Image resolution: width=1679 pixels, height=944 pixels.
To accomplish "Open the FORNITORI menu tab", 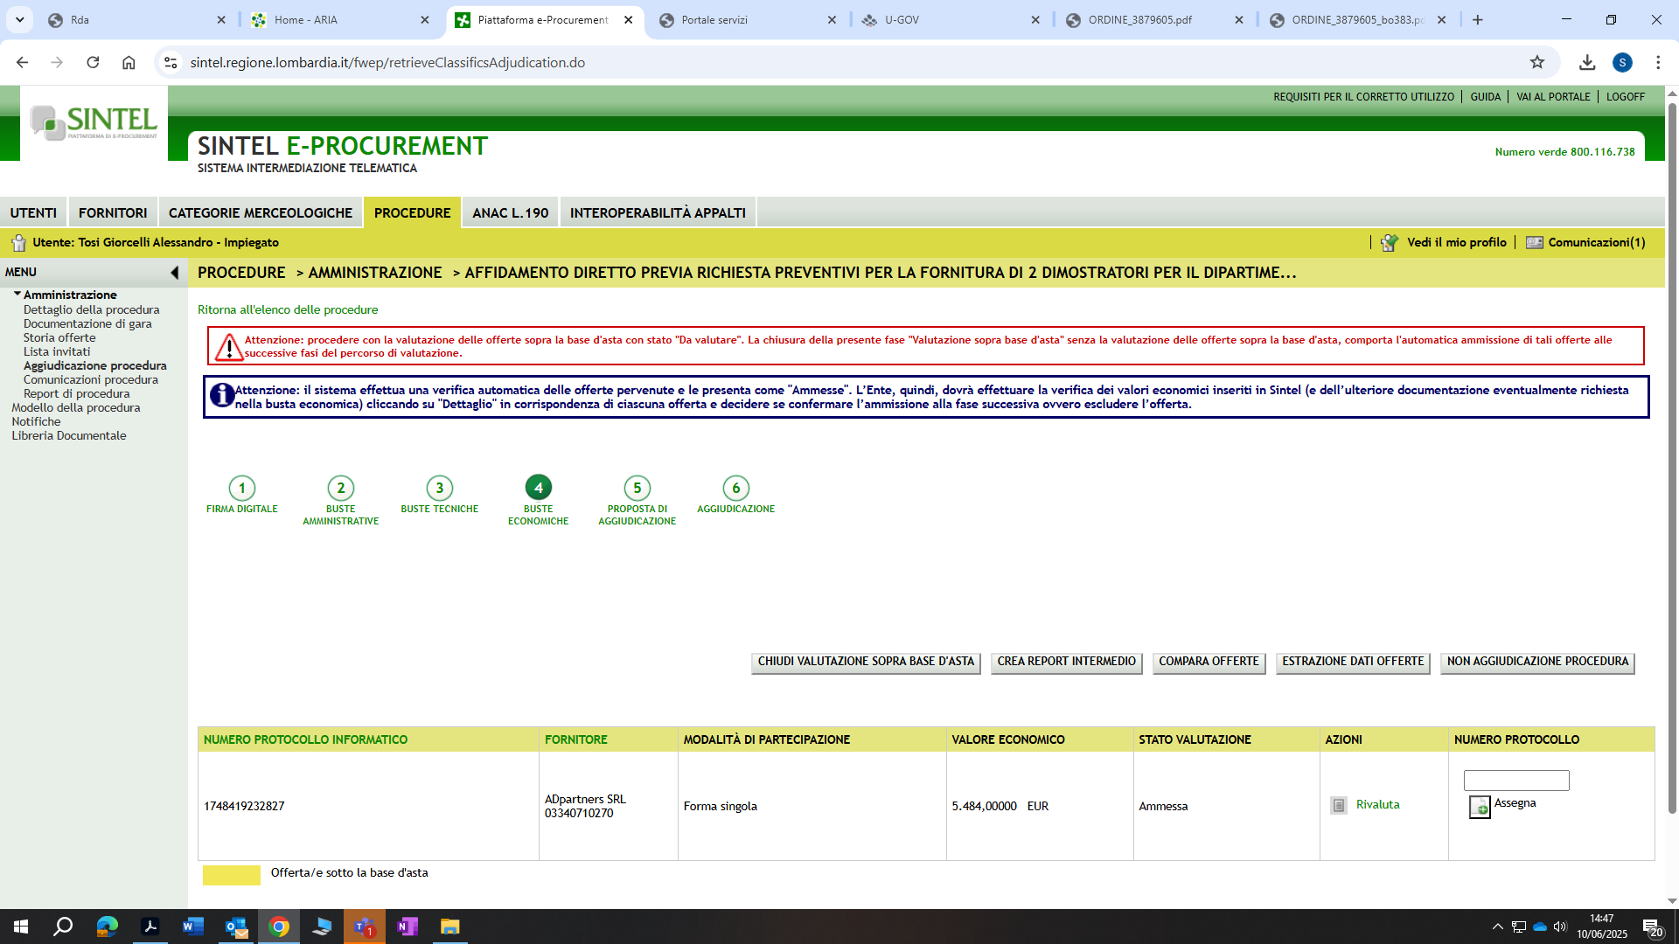I will pyautogui.click(x=113, y=212).
